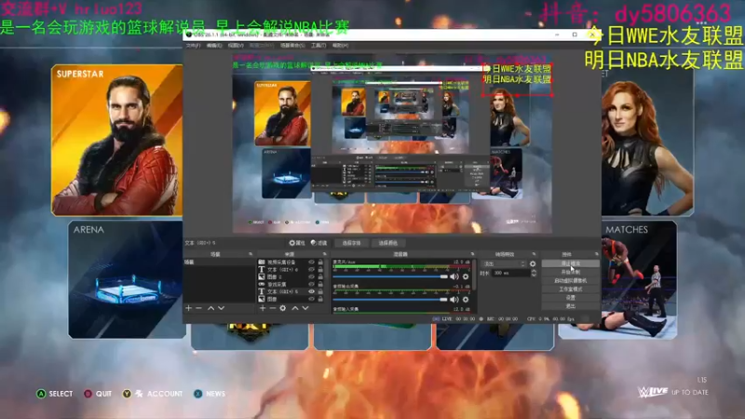Open 滤镜 filters in the source toolbar

[x=318, y=243]
